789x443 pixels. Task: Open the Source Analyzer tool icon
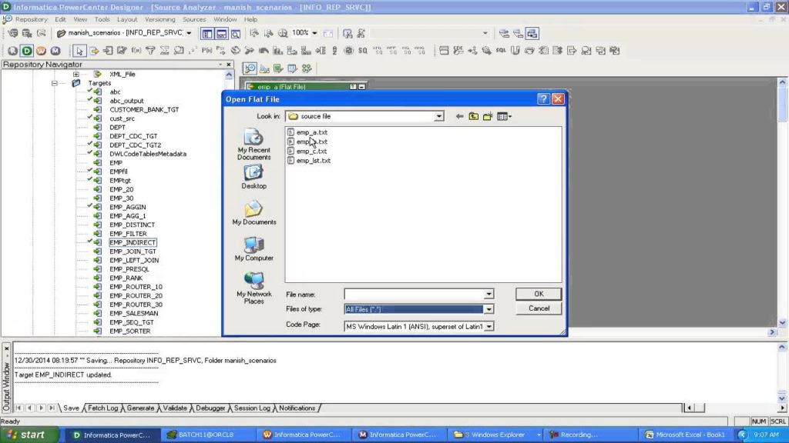(x=250, y=68)
